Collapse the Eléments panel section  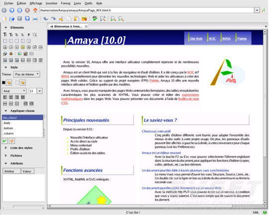(5, 27)
